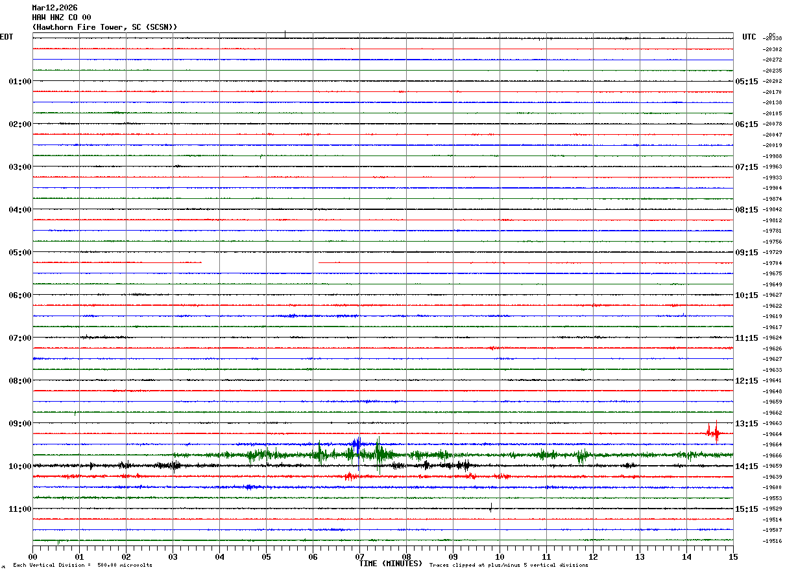Click the black tick spike on the 11:00 trace
Screen dimensions: 785x574
tap(491, 507)
